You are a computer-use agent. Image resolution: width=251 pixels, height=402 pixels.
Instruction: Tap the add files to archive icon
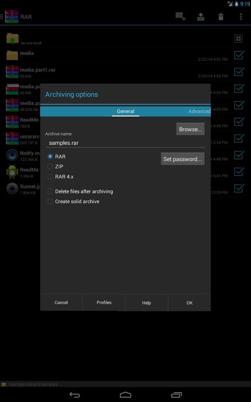click(180, 17)
